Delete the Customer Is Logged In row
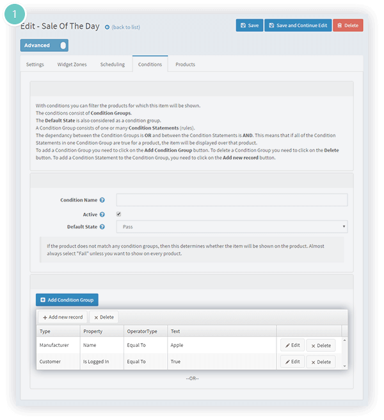 point(321,362)
